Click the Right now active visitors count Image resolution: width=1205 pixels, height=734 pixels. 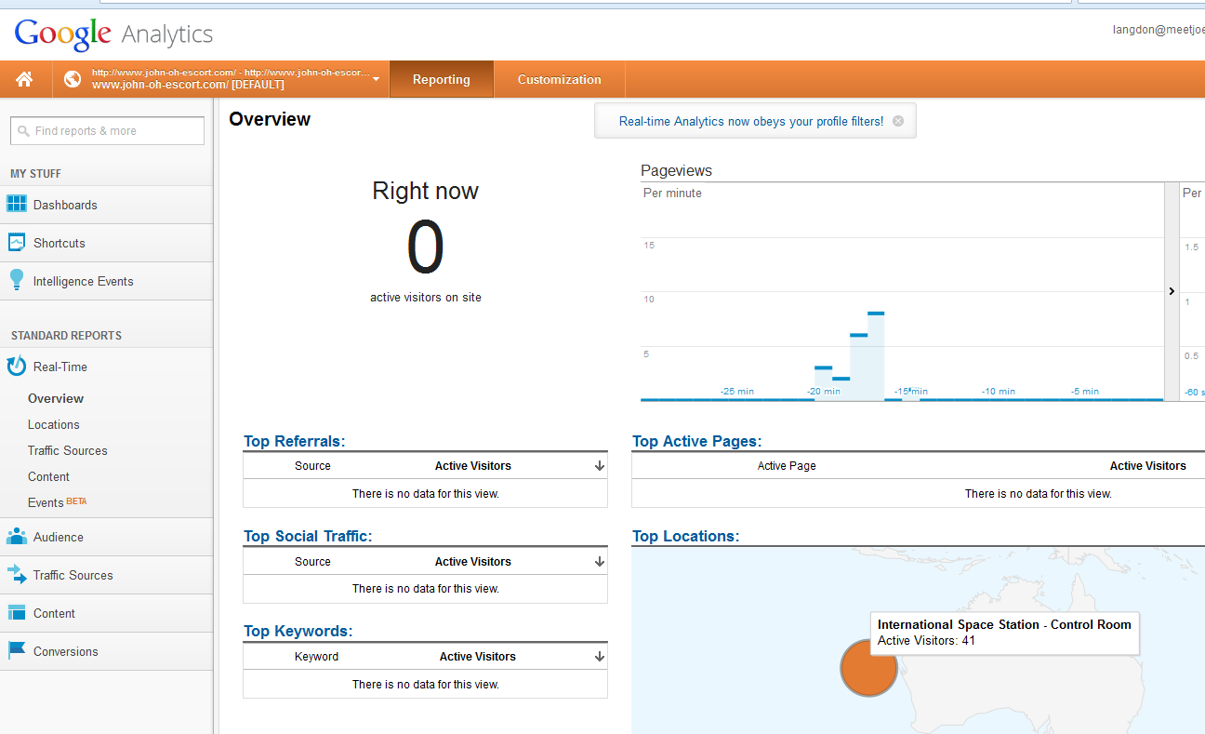click(x=426, y=247)
